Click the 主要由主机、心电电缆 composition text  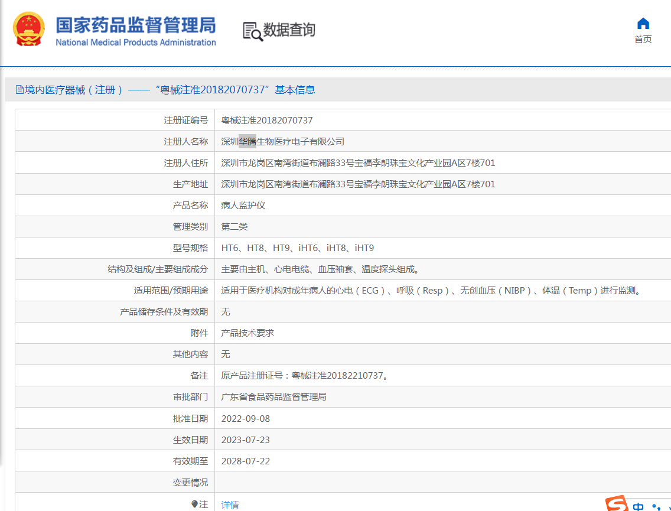pyautogui.click(x=321, y=269)
